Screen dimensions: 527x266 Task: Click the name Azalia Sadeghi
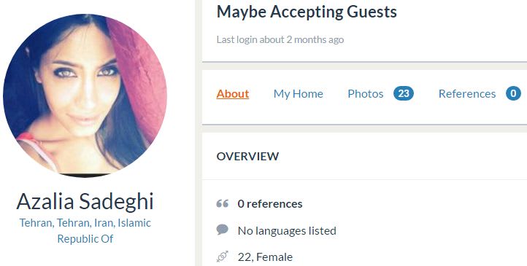[85, 202]
